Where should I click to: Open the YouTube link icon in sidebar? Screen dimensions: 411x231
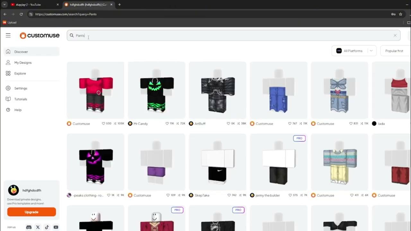(56, 227)
